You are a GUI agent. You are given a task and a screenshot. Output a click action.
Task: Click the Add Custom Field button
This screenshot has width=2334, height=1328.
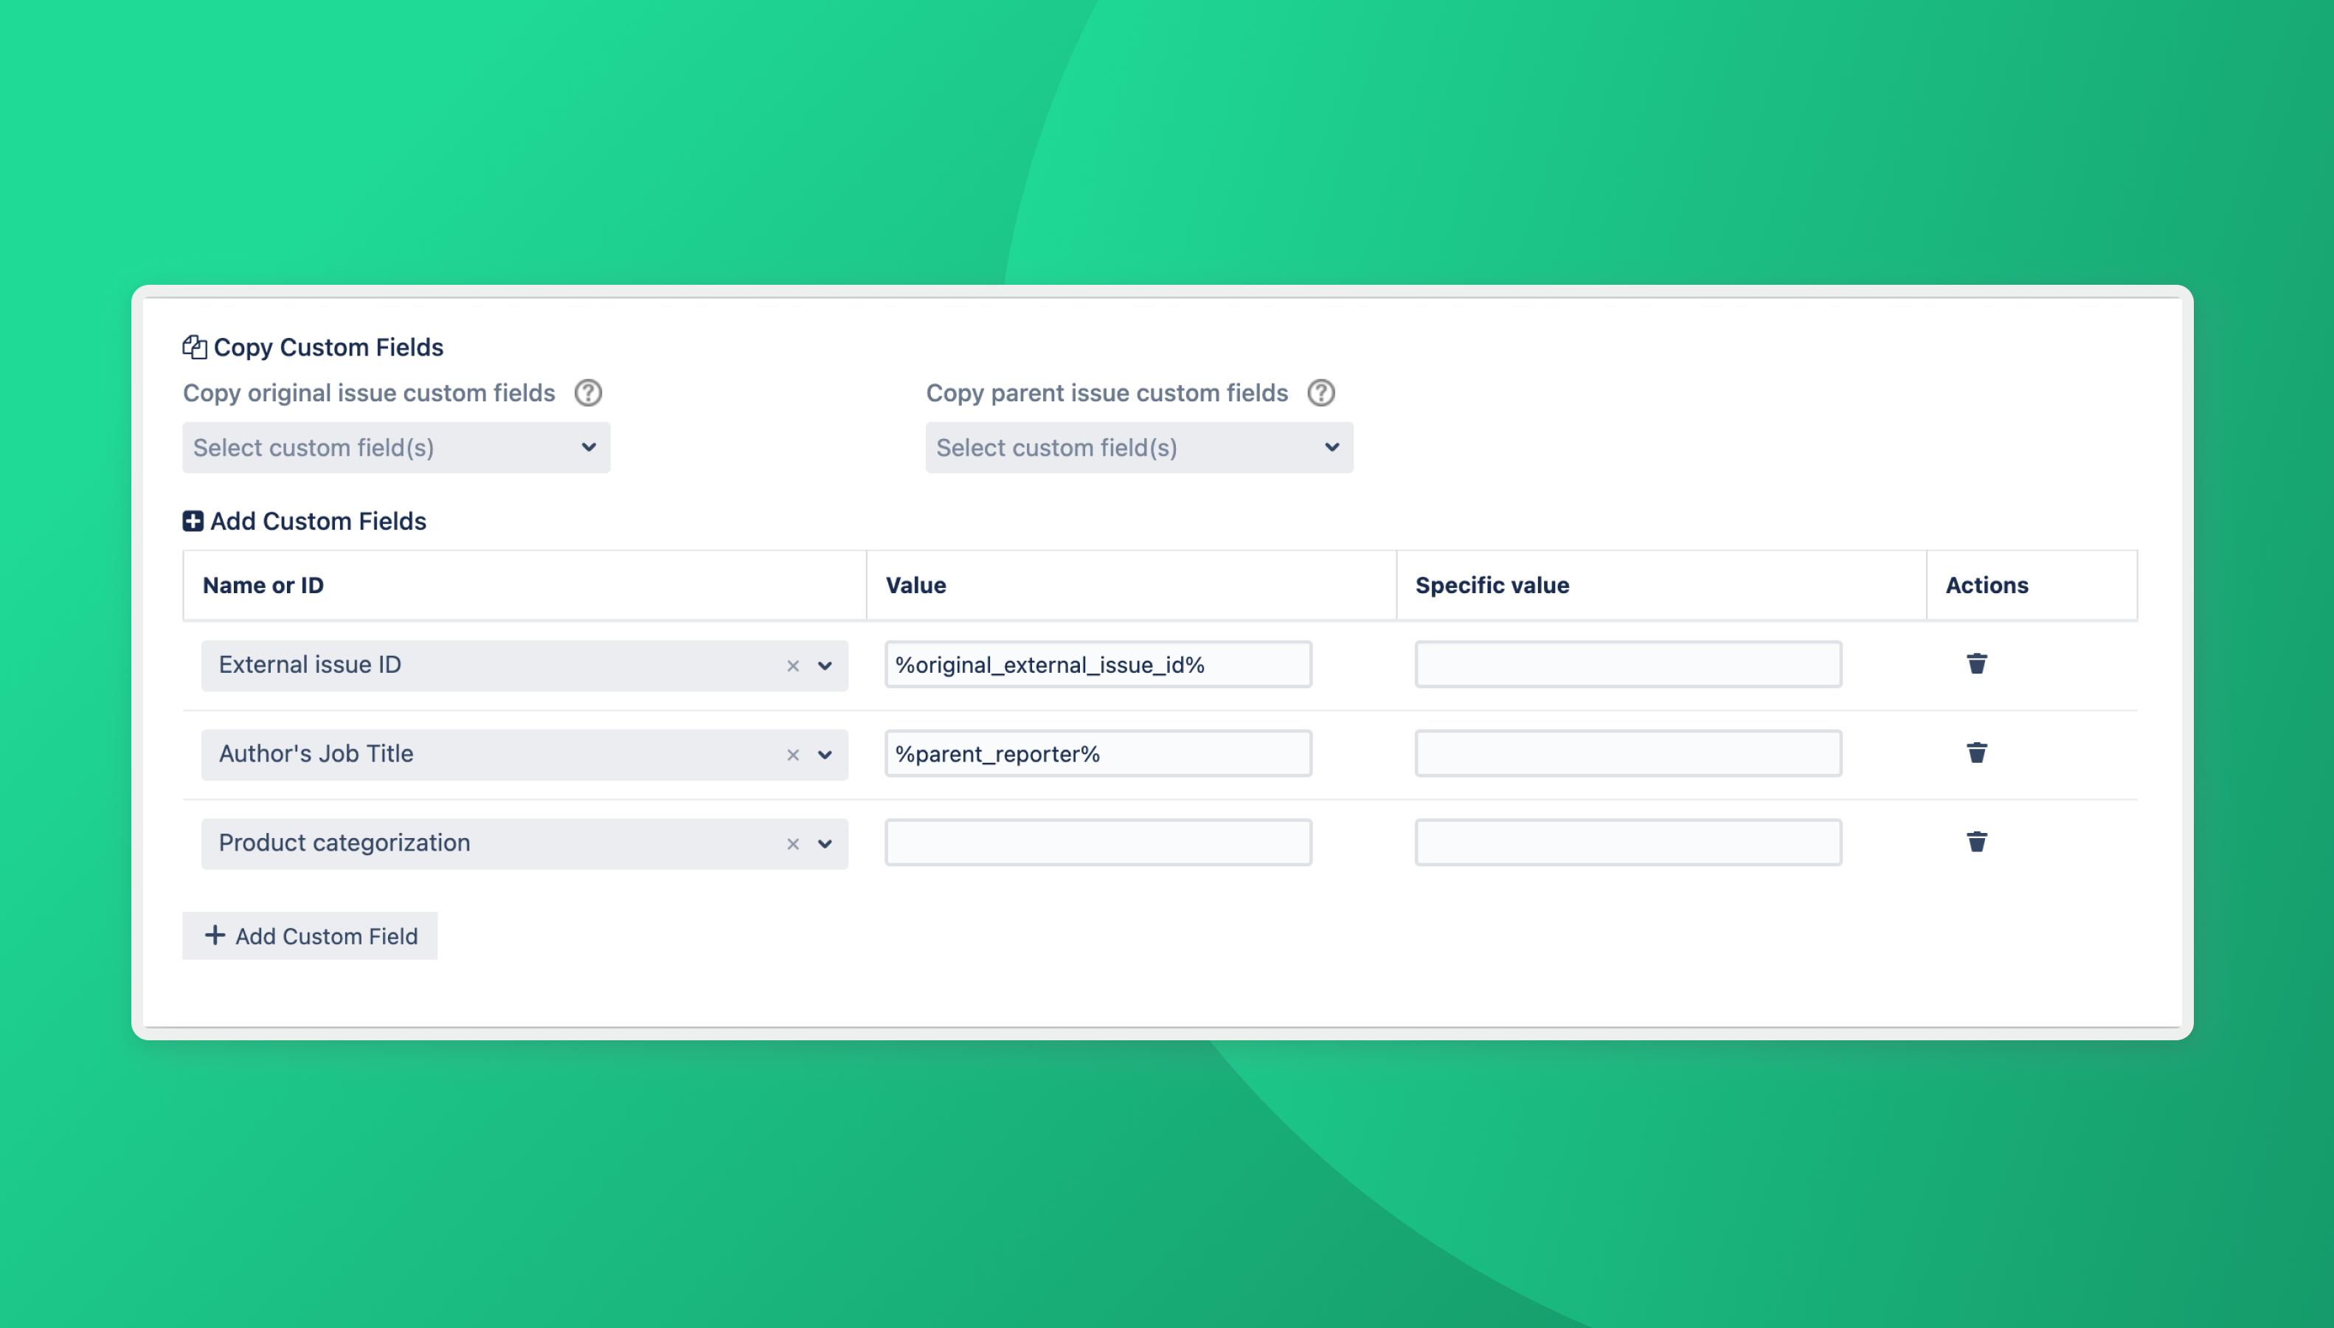pos(310,936)
